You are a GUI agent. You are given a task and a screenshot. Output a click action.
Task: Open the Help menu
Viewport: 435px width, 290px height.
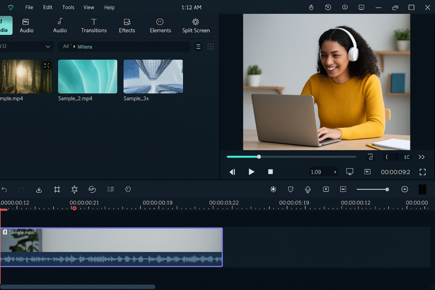click(109, 7)
